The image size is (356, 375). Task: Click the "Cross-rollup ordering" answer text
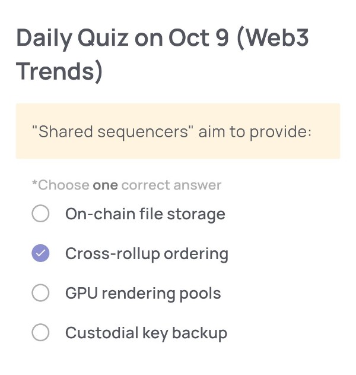[x=147, y=254]
